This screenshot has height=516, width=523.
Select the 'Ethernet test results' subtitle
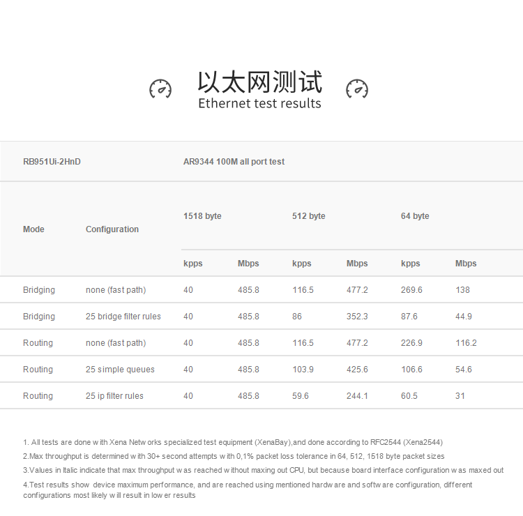tap(259, 103)
